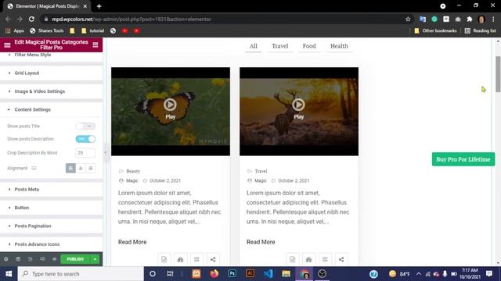Click Play icon on butterfly video
This screenshot has width=501, height=281.
pyautogui.click(x=171, y=105)
